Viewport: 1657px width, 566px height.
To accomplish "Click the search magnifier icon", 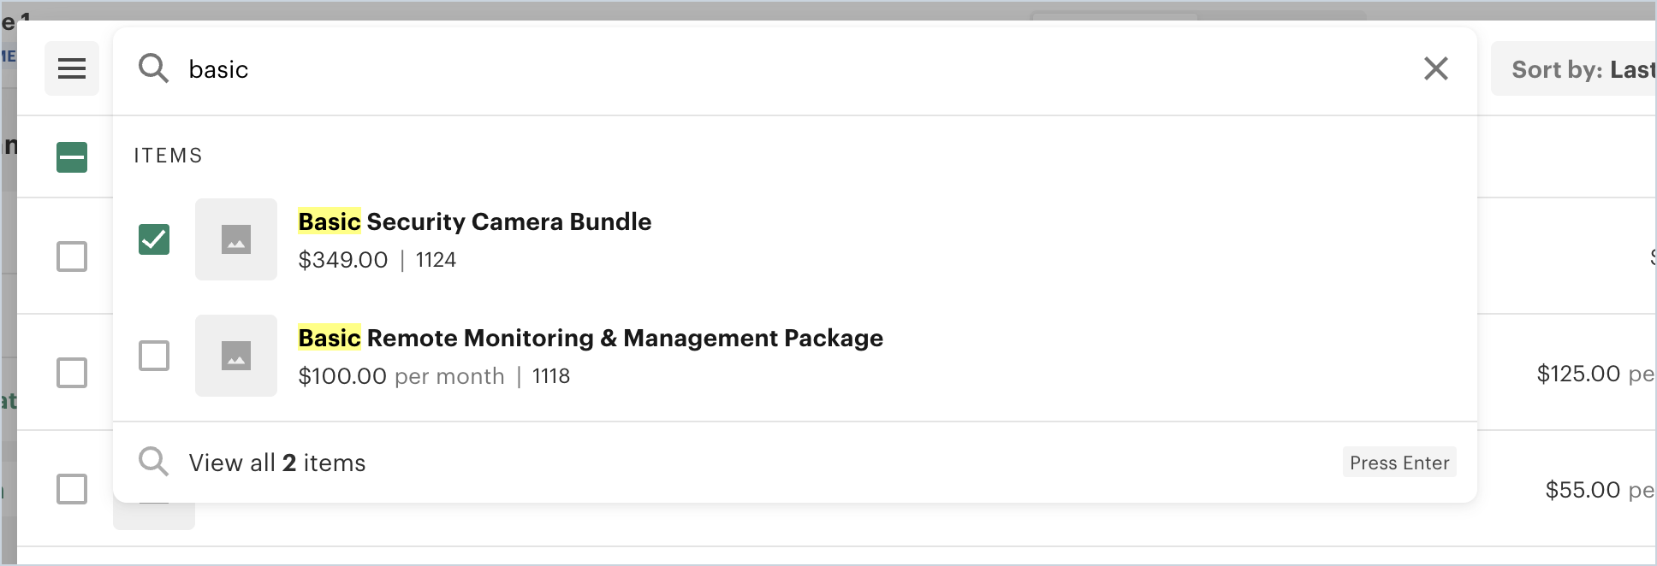I will coord(153,68).
